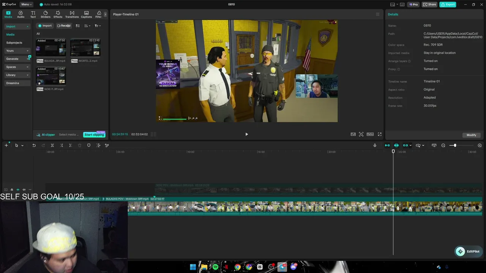Zoom out the timeline

443,146
